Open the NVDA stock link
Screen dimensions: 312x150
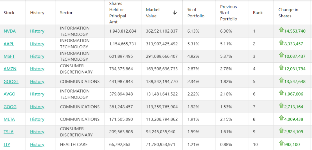pos(10,31)
